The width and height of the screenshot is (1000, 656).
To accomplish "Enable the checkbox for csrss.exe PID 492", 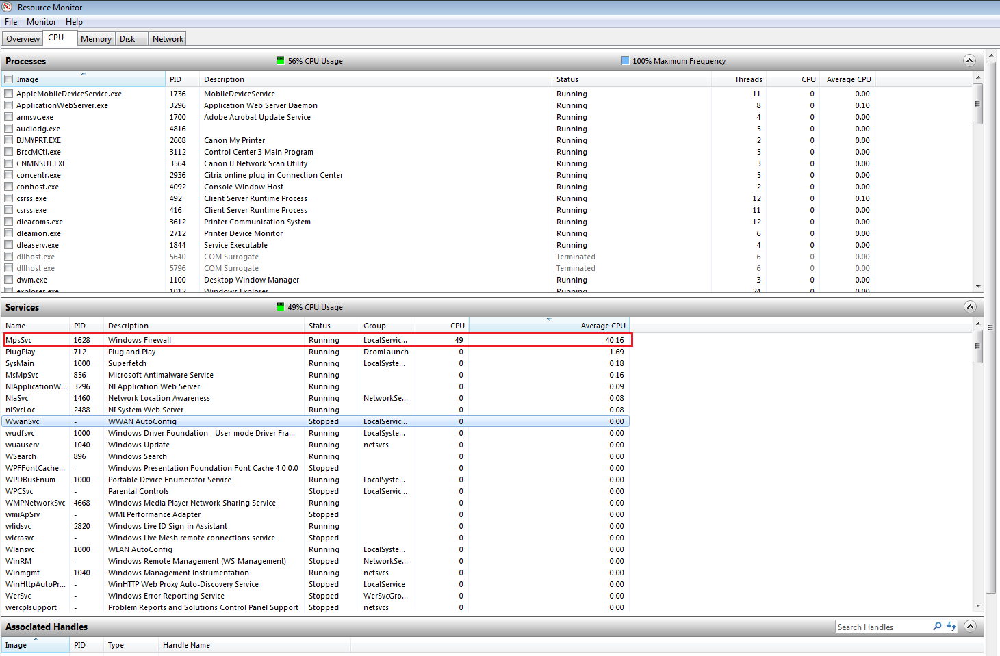I will click(x=9, y=198).
